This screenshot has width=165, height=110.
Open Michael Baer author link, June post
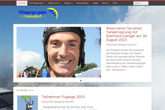(112, 45)
